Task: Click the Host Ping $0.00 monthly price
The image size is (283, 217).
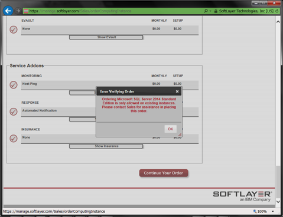Action: pos(156,84)
